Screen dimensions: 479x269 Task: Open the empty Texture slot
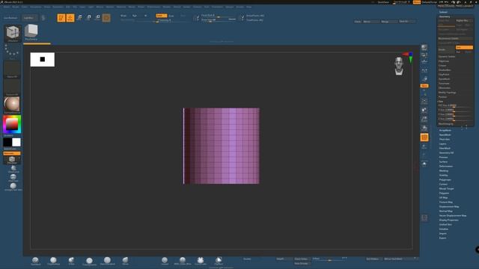12,87
